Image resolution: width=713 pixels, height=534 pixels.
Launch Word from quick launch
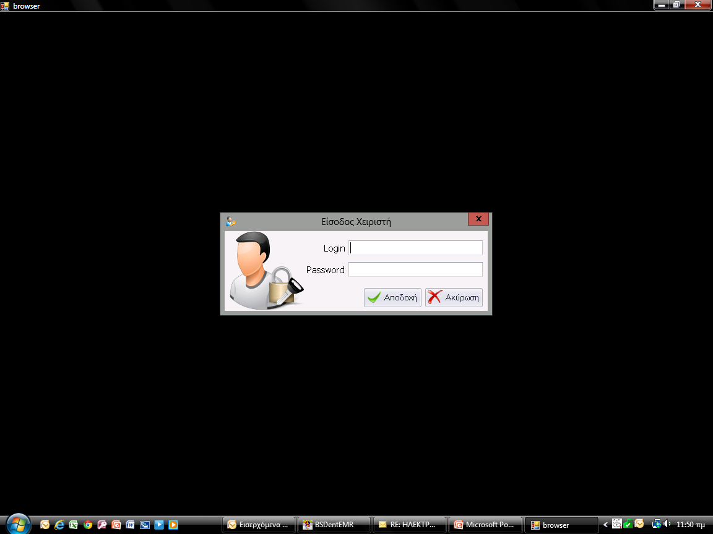pyautogui.click(x=131, y=525)
